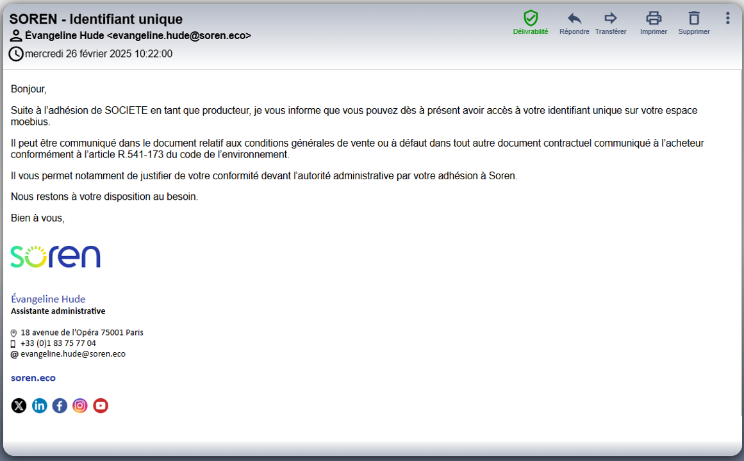This screenshot has width=744, height=461.
Task: Click the Transférer forward arrow icon
Action: click(611, 19)
